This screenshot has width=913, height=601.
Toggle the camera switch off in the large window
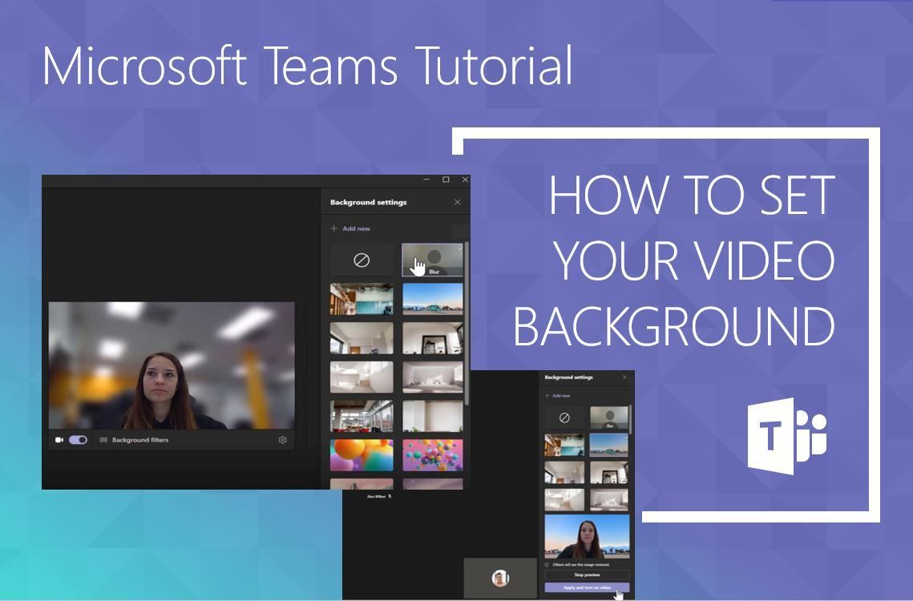pos(78,440)
